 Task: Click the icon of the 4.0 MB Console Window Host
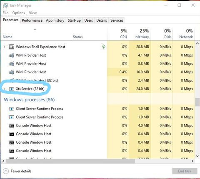(12, 126)
